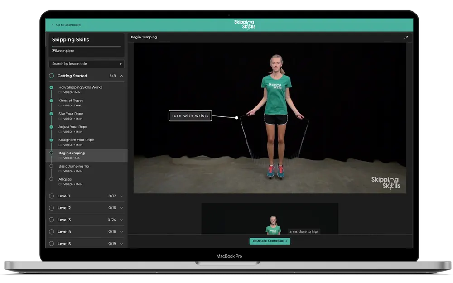
Task: Expand the Level 4 section chevron
Action: [121, 231]
